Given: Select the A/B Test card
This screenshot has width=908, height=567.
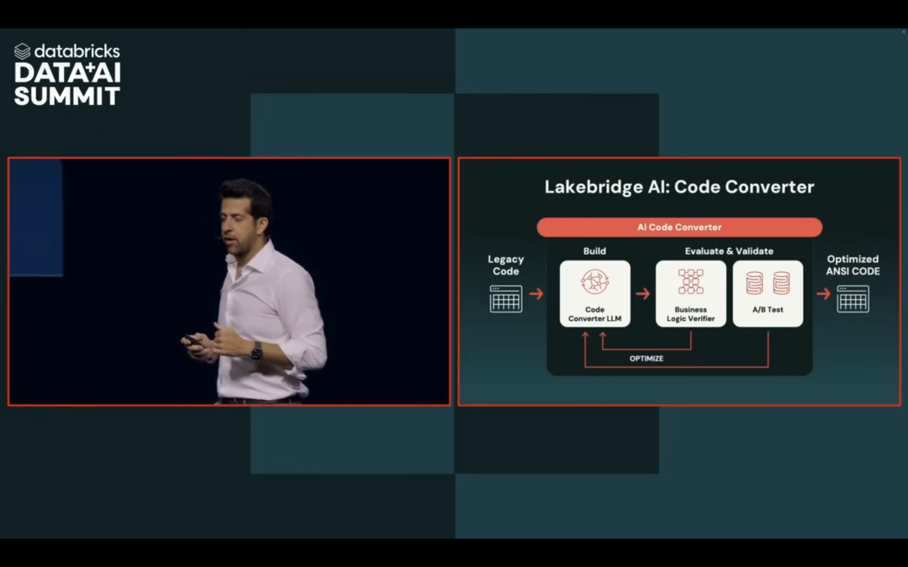Looking at the screenshot, I should [x=768, y=293].
